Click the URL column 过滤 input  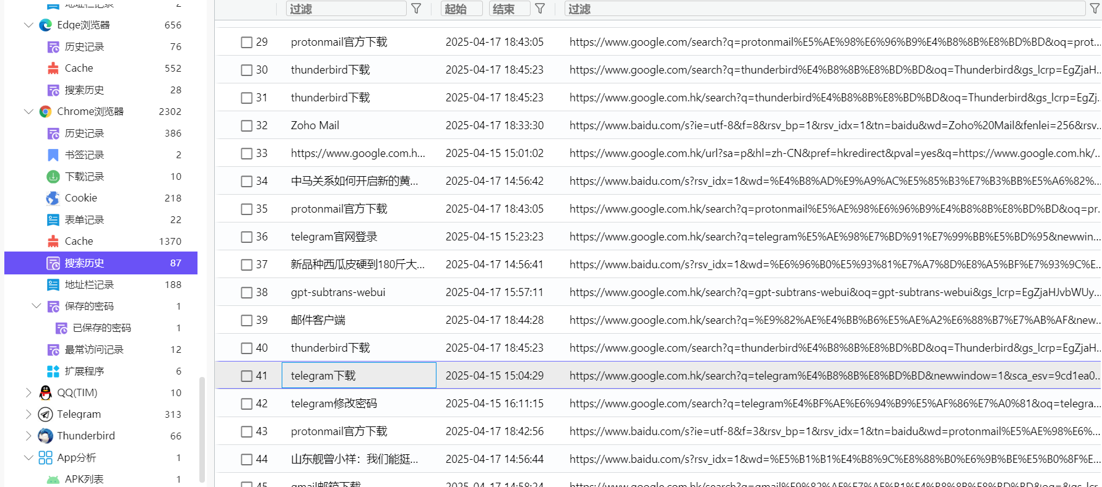coord(825,9)
